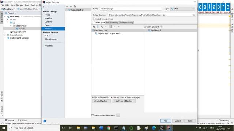Open Microsoft Edge from the taskbar
234x131 pixels.
pyautogui.click(x=154, y=128)
